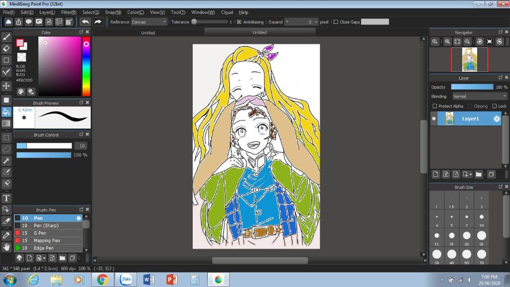This screenshot has height=287, width=510.
Task: Open the Snap menu
Action: [113, 12]
